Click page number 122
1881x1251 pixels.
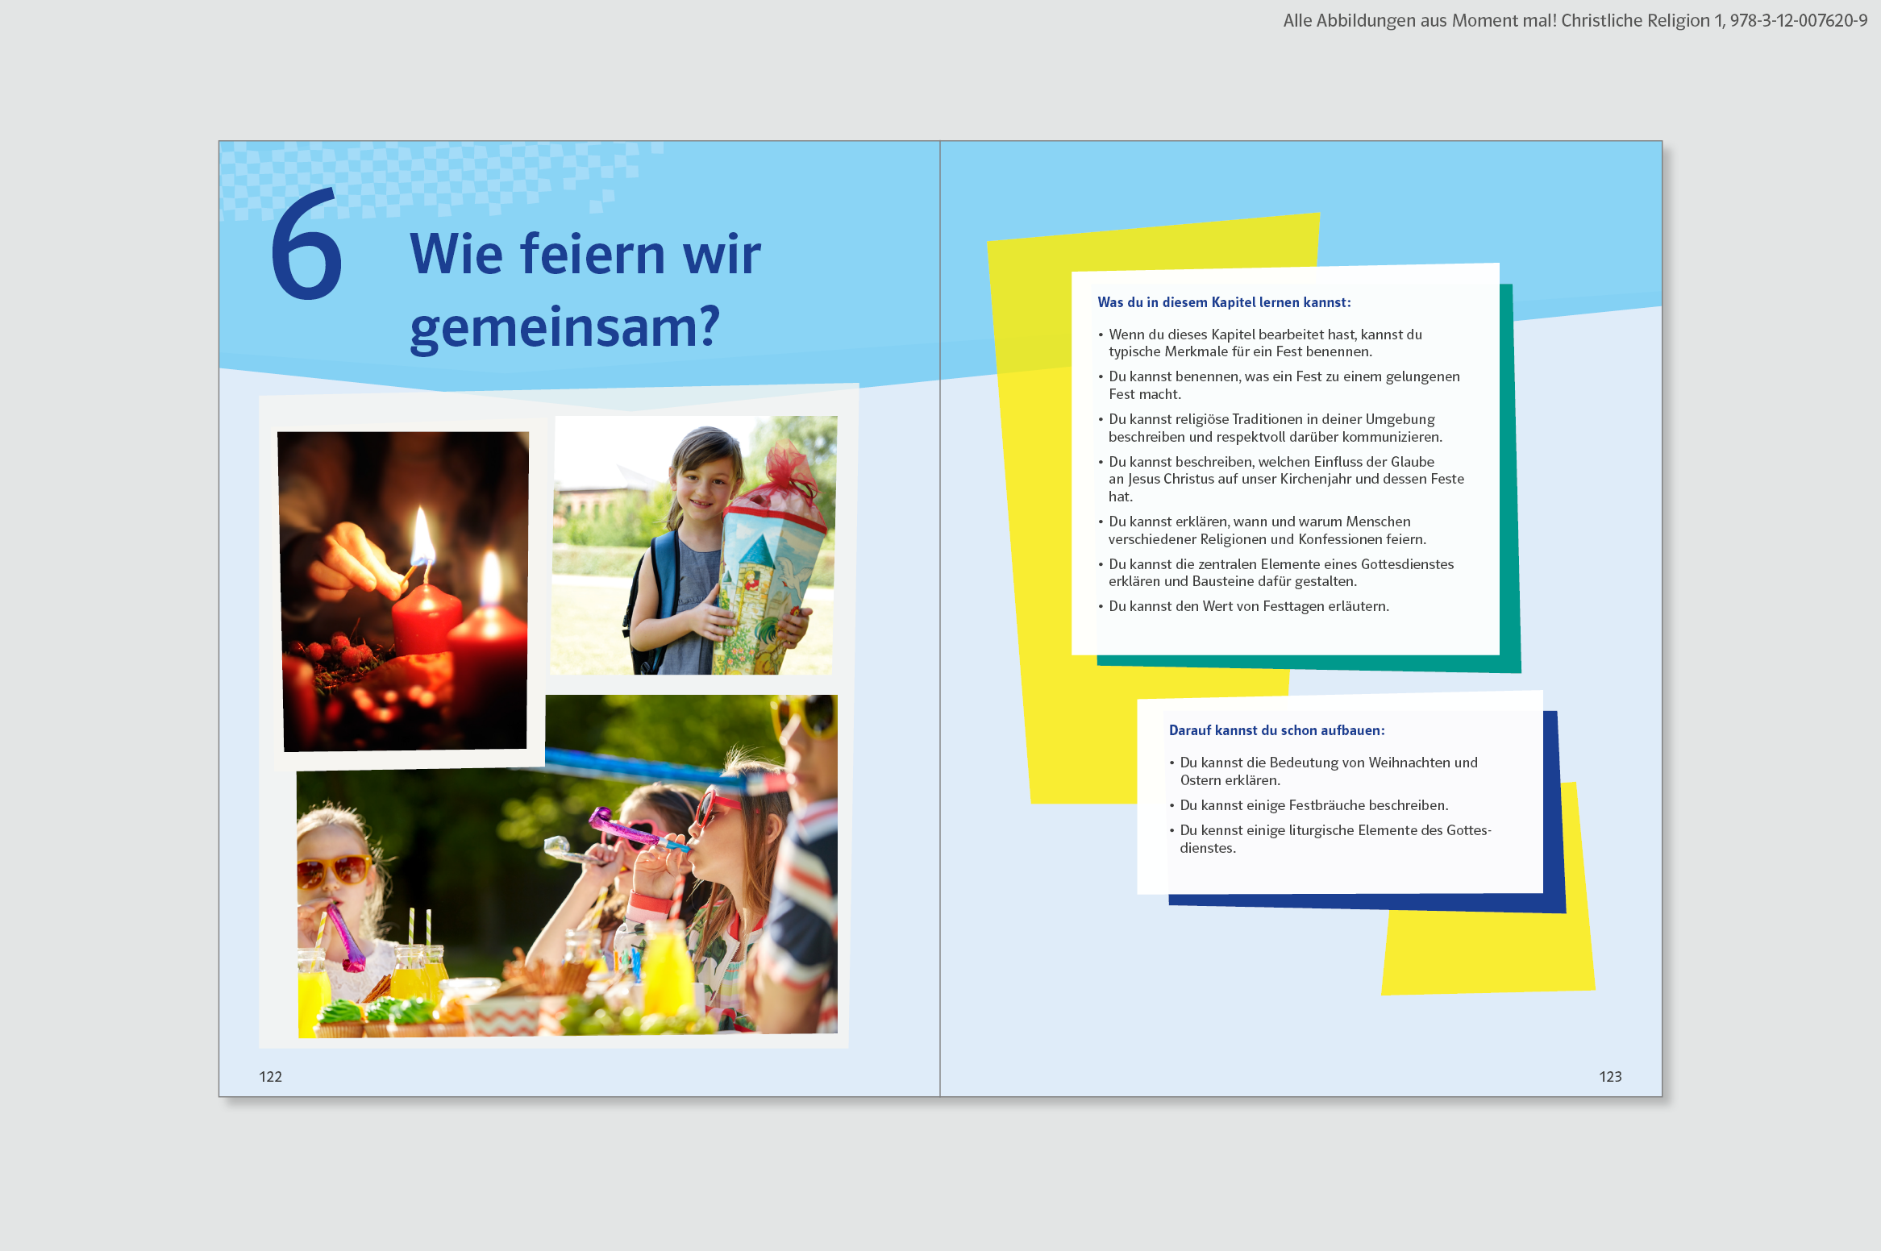click(x=270, y=1077)
